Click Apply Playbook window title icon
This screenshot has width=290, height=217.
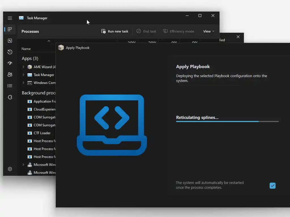pos(61,47)
